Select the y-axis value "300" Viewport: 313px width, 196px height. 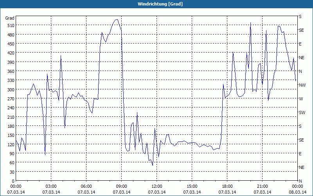[11, 90]
